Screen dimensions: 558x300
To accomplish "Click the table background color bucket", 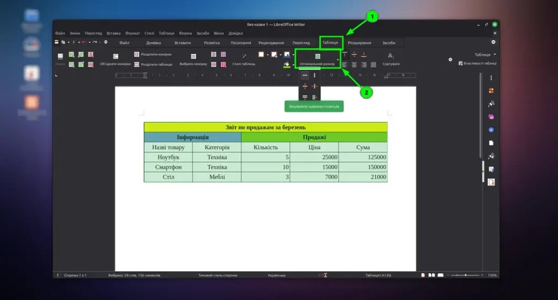I will [x=287, y=64].
